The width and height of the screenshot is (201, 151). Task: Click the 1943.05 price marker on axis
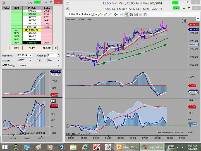[193, 44]
